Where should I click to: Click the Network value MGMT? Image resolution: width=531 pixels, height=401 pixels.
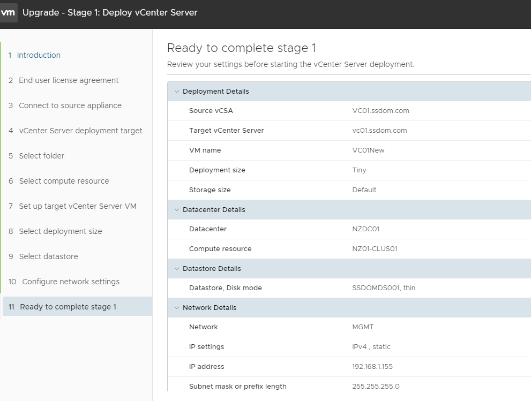click(x=363, y=327)
